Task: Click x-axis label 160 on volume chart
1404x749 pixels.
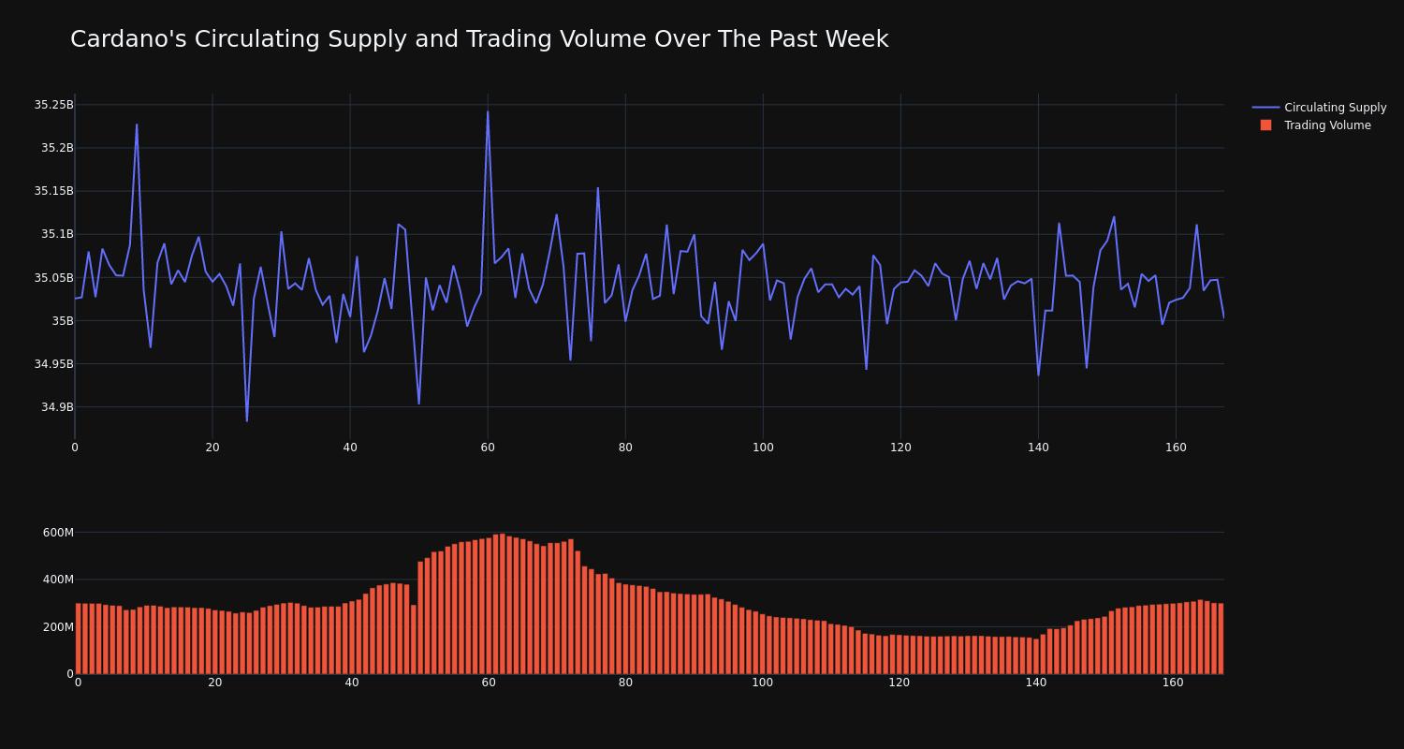Action: pos(1173,683)
